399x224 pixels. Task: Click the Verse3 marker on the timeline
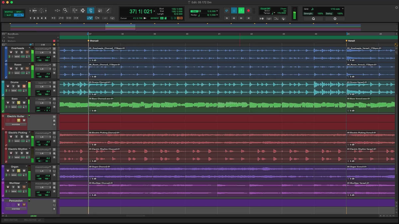[x=347, y=40]
